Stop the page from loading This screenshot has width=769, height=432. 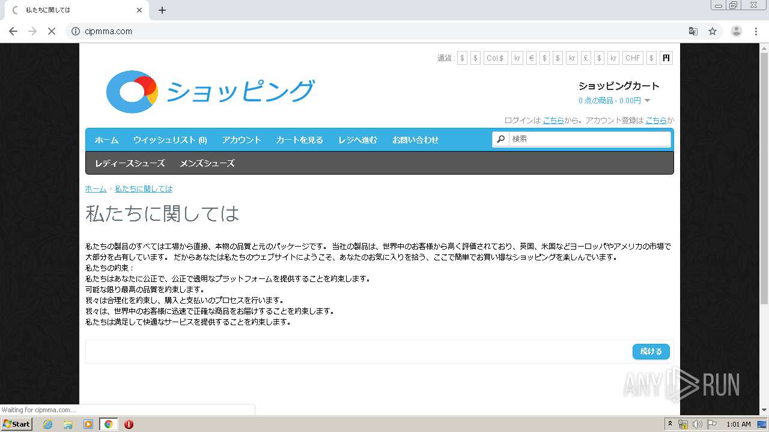[52, 31]
